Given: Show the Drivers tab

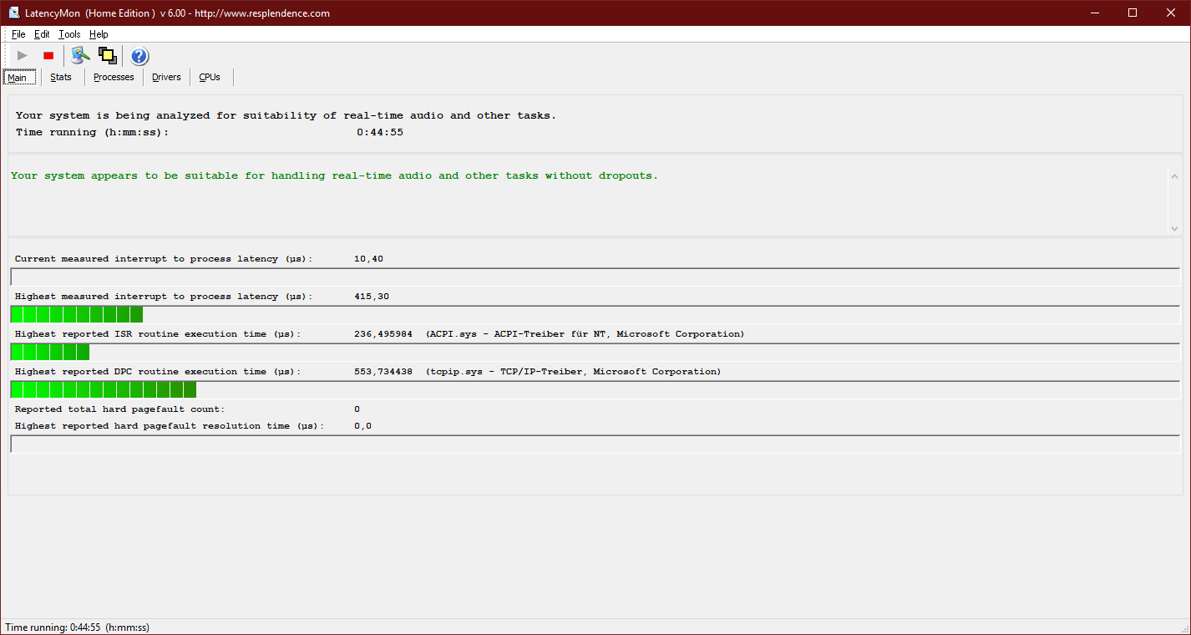Looking at the screenshot, I should coord(166,77).
